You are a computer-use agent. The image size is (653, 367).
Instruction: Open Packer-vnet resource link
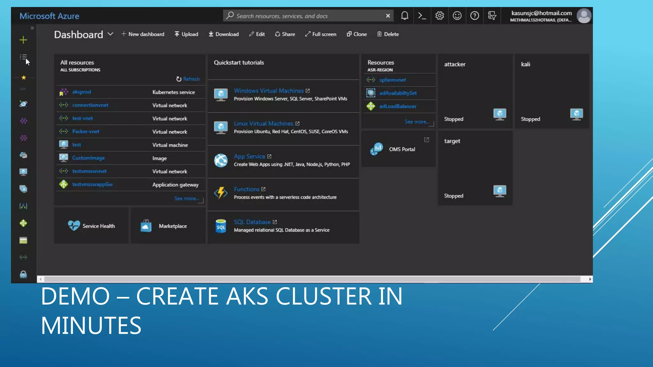(86, 131)
